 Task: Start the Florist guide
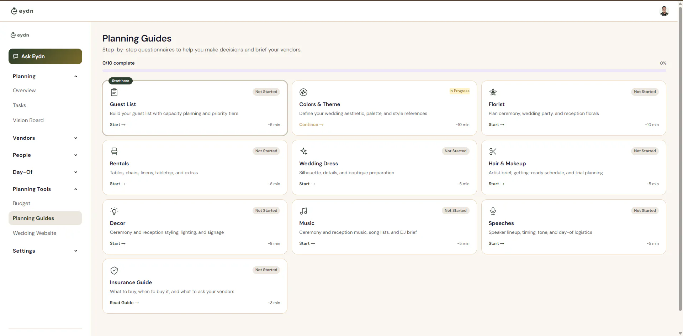[x=496, y=125]
